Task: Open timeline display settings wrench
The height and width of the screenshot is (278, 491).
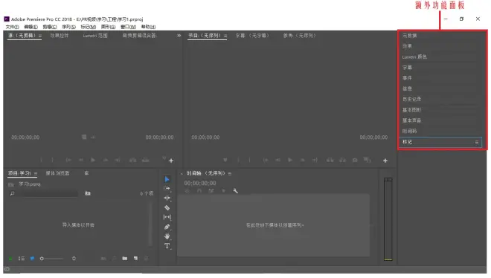Action: click(x=235, y=191)
